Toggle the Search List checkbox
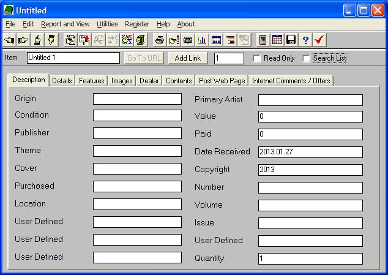The height and width of the screenshot is (275, 388). click(307, 59)
